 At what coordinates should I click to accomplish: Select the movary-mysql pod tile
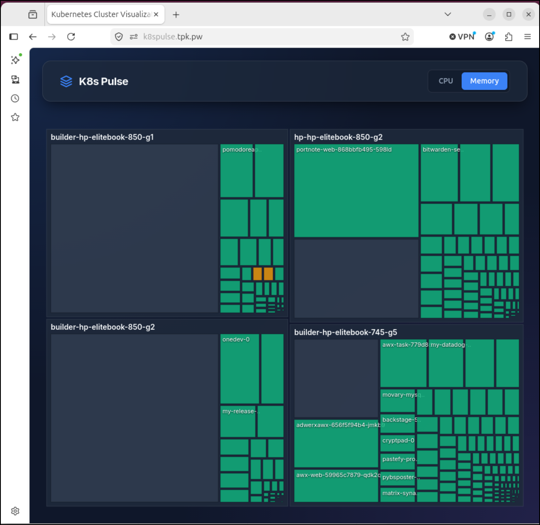(x=398, y=401)
